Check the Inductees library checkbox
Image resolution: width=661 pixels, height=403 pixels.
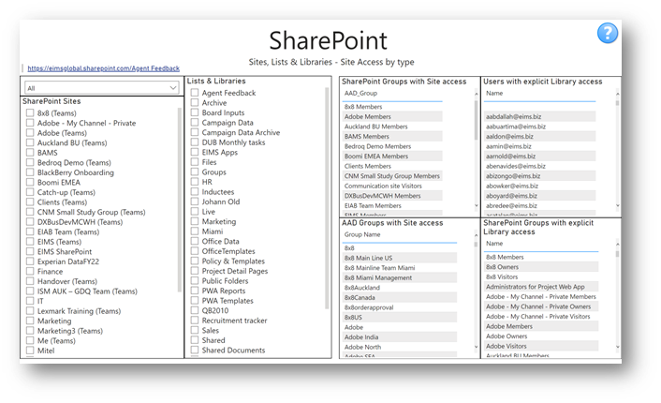(195, 191)
